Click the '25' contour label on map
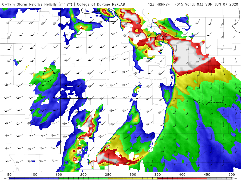This screenshot has height=180, width=241. (98, 10)
